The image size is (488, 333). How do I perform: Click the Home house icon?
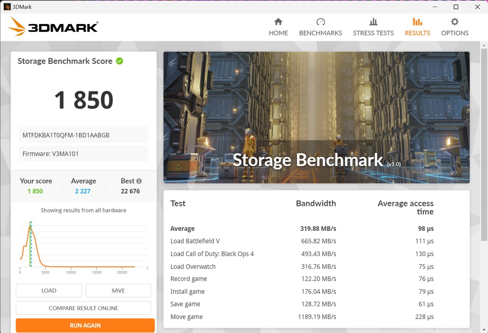coord(278,22)
